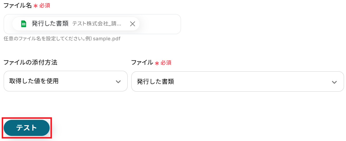Click the ファイルの添付方法 label
Screen dimensions: 346x141
(30, 63)
